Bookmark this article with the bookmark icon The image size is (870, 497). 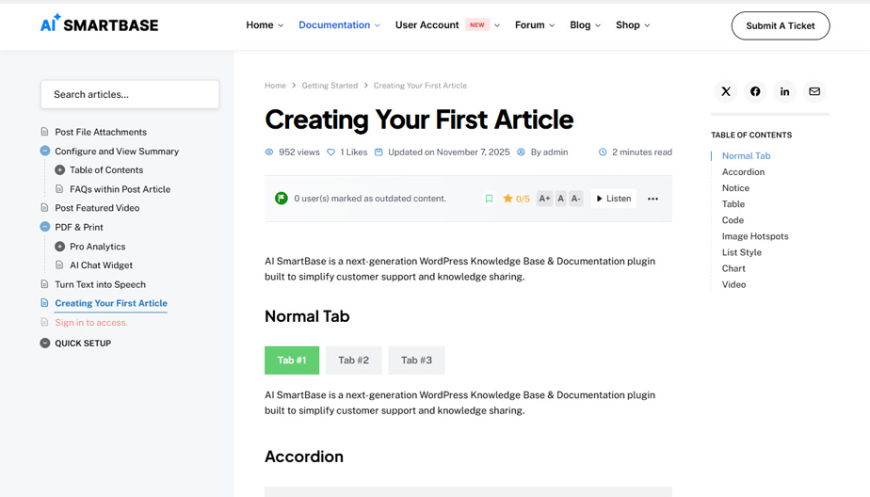coord(489,199)
